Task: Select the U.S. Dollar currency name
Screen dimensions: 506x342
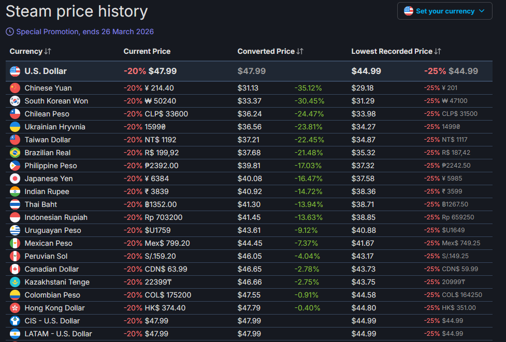Action: coord(46,71)
